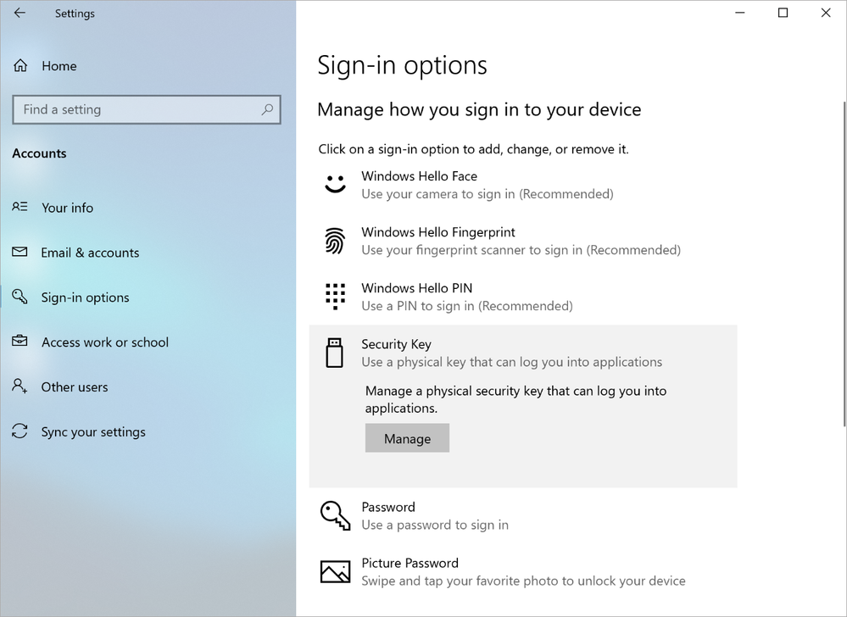Expand the Windows Hello Face option
Image resolution: width=847 pixels, height=617 pixels.
pyautogui.click(x=523, y=185)
